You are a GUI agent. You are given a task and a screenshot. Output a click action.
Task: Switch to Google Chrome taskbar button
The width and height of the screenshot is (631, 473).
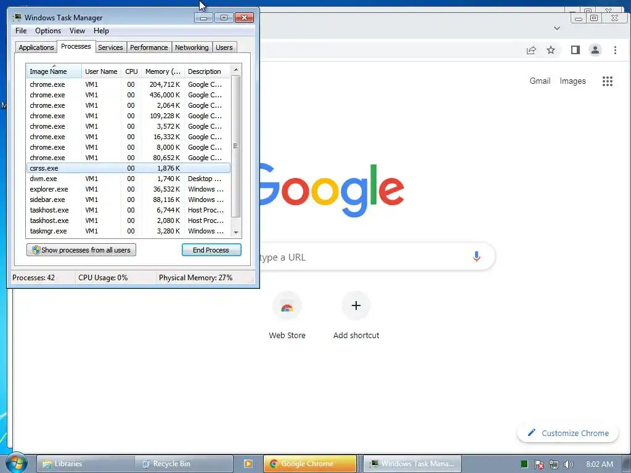click(x=310, y=464)
